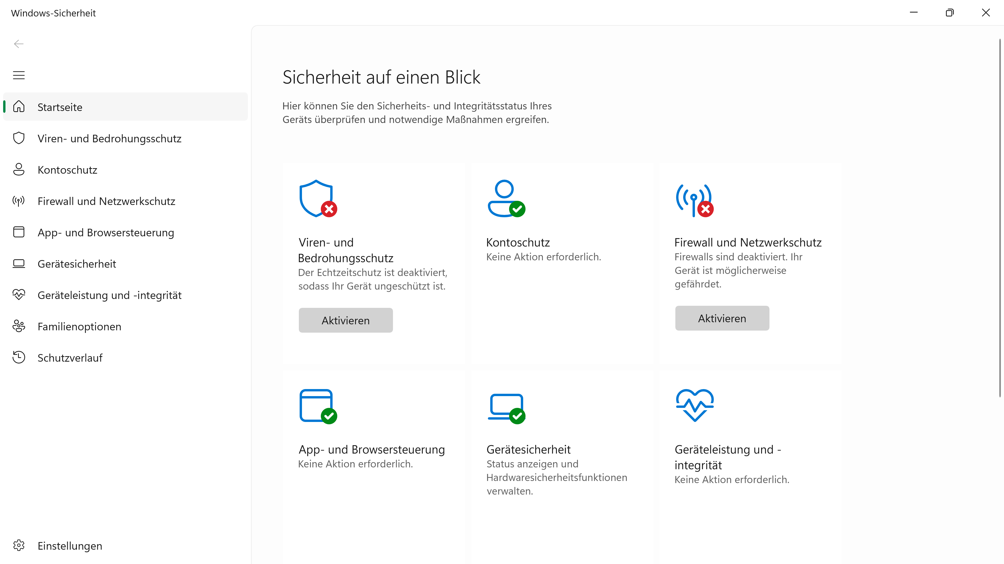Click the Einstellungen gear icon
The image size is (1004, 564).
click(19, 545)
